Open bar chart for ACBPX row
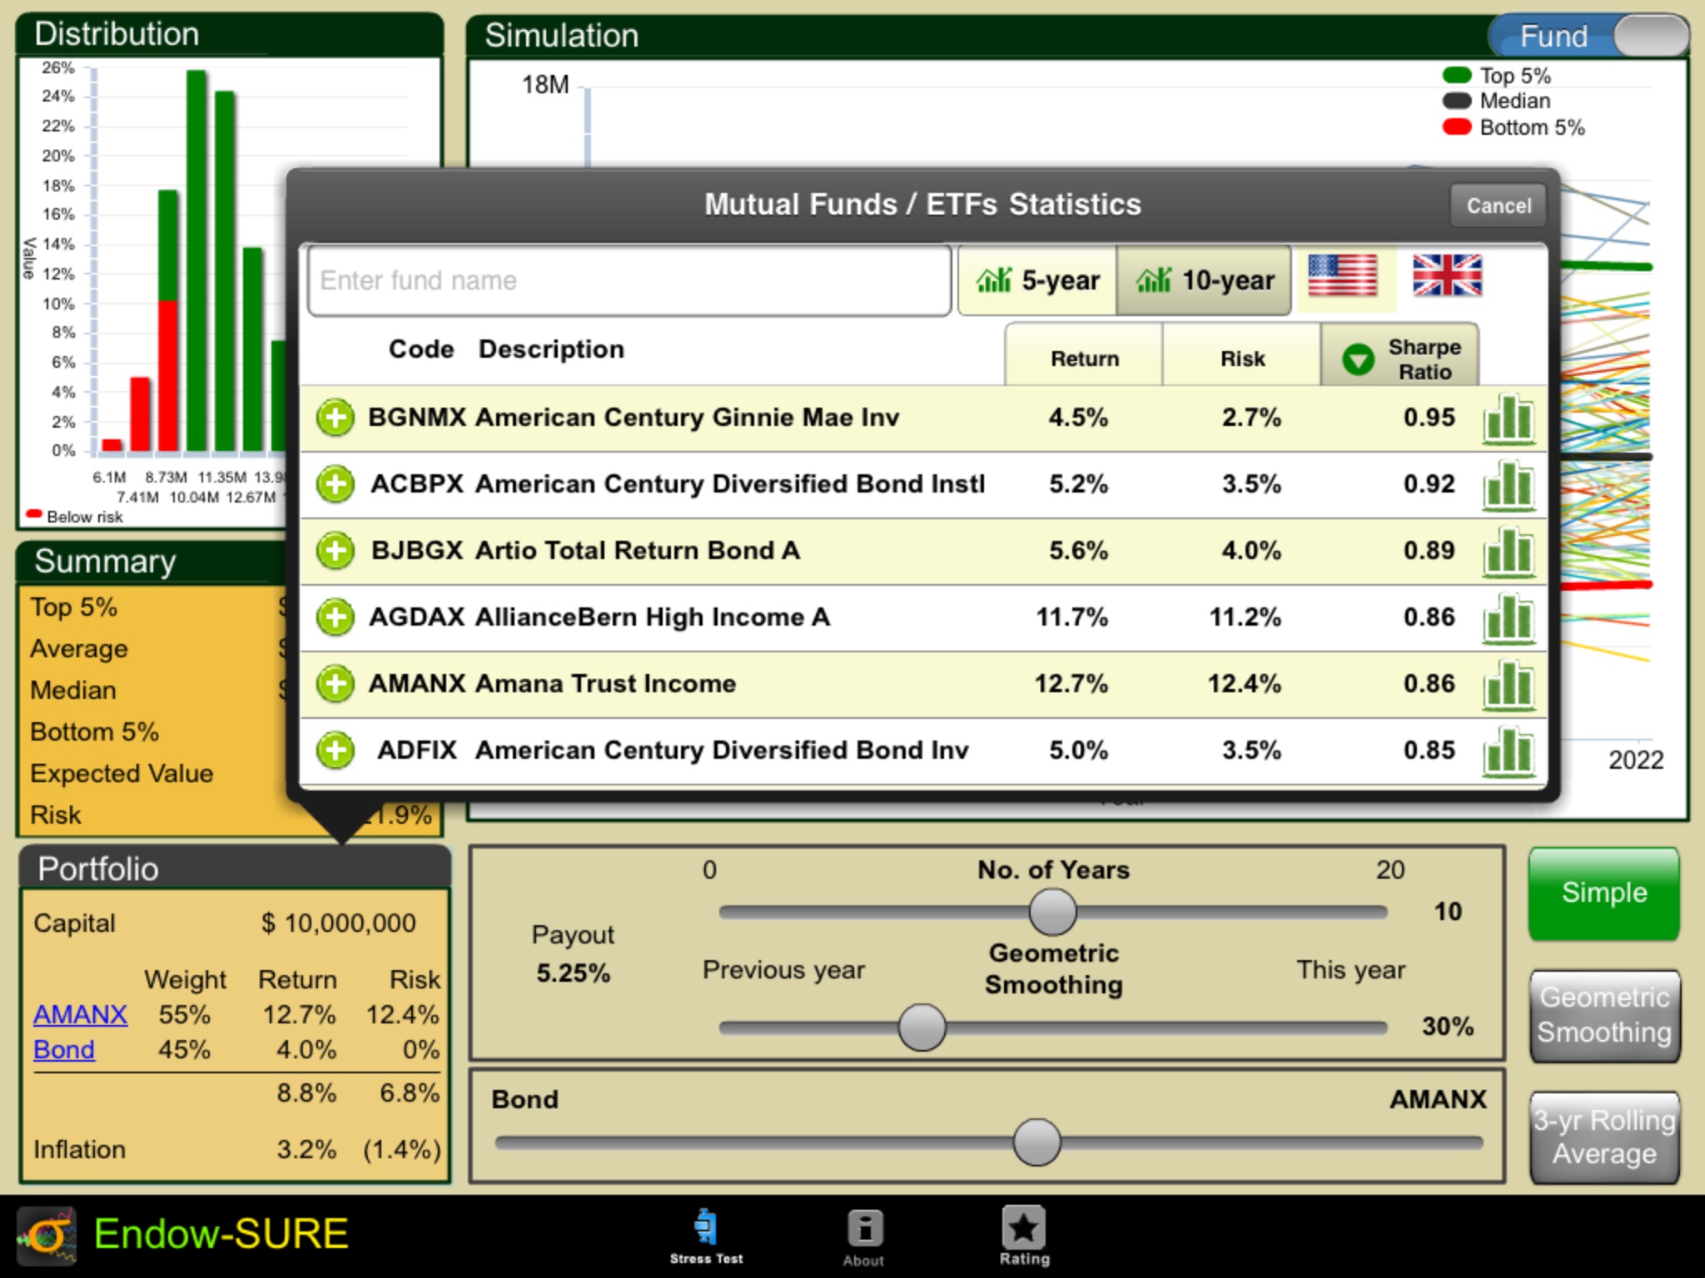This screenshot has height=1278, width=1705. tap(1509, 484)
